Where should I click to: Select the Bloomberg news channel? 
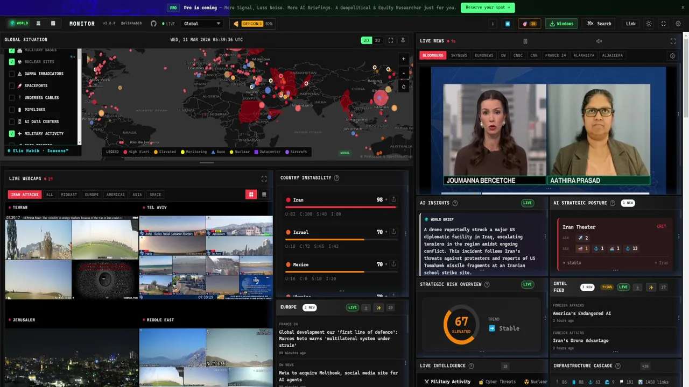[x=433, y=55]
